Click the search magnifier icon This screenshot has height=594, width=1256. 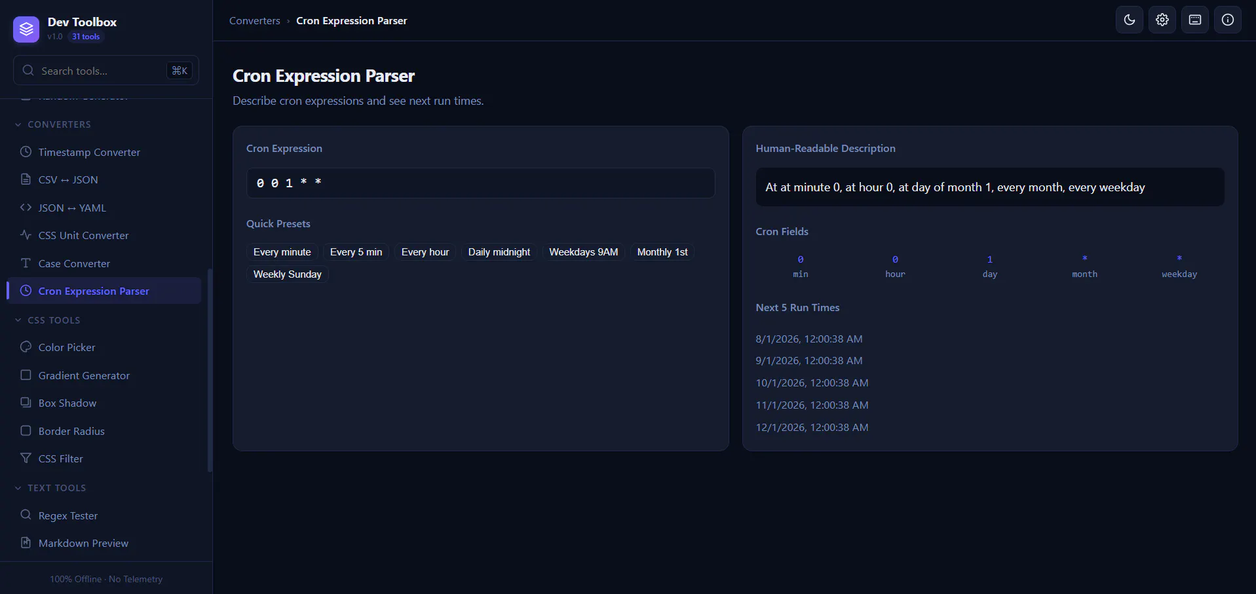click(28, 70)
